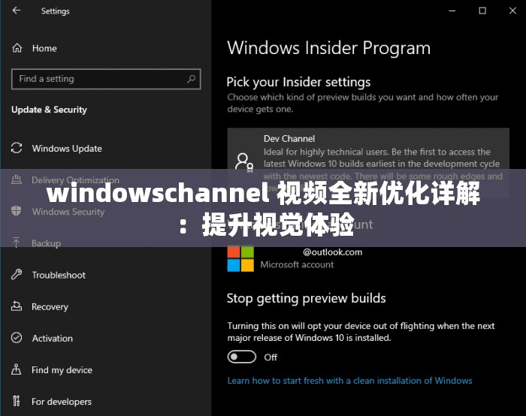Open clean installation of Windows link
Viewport: 526px width, 416px height.
[x=349, y=381]
